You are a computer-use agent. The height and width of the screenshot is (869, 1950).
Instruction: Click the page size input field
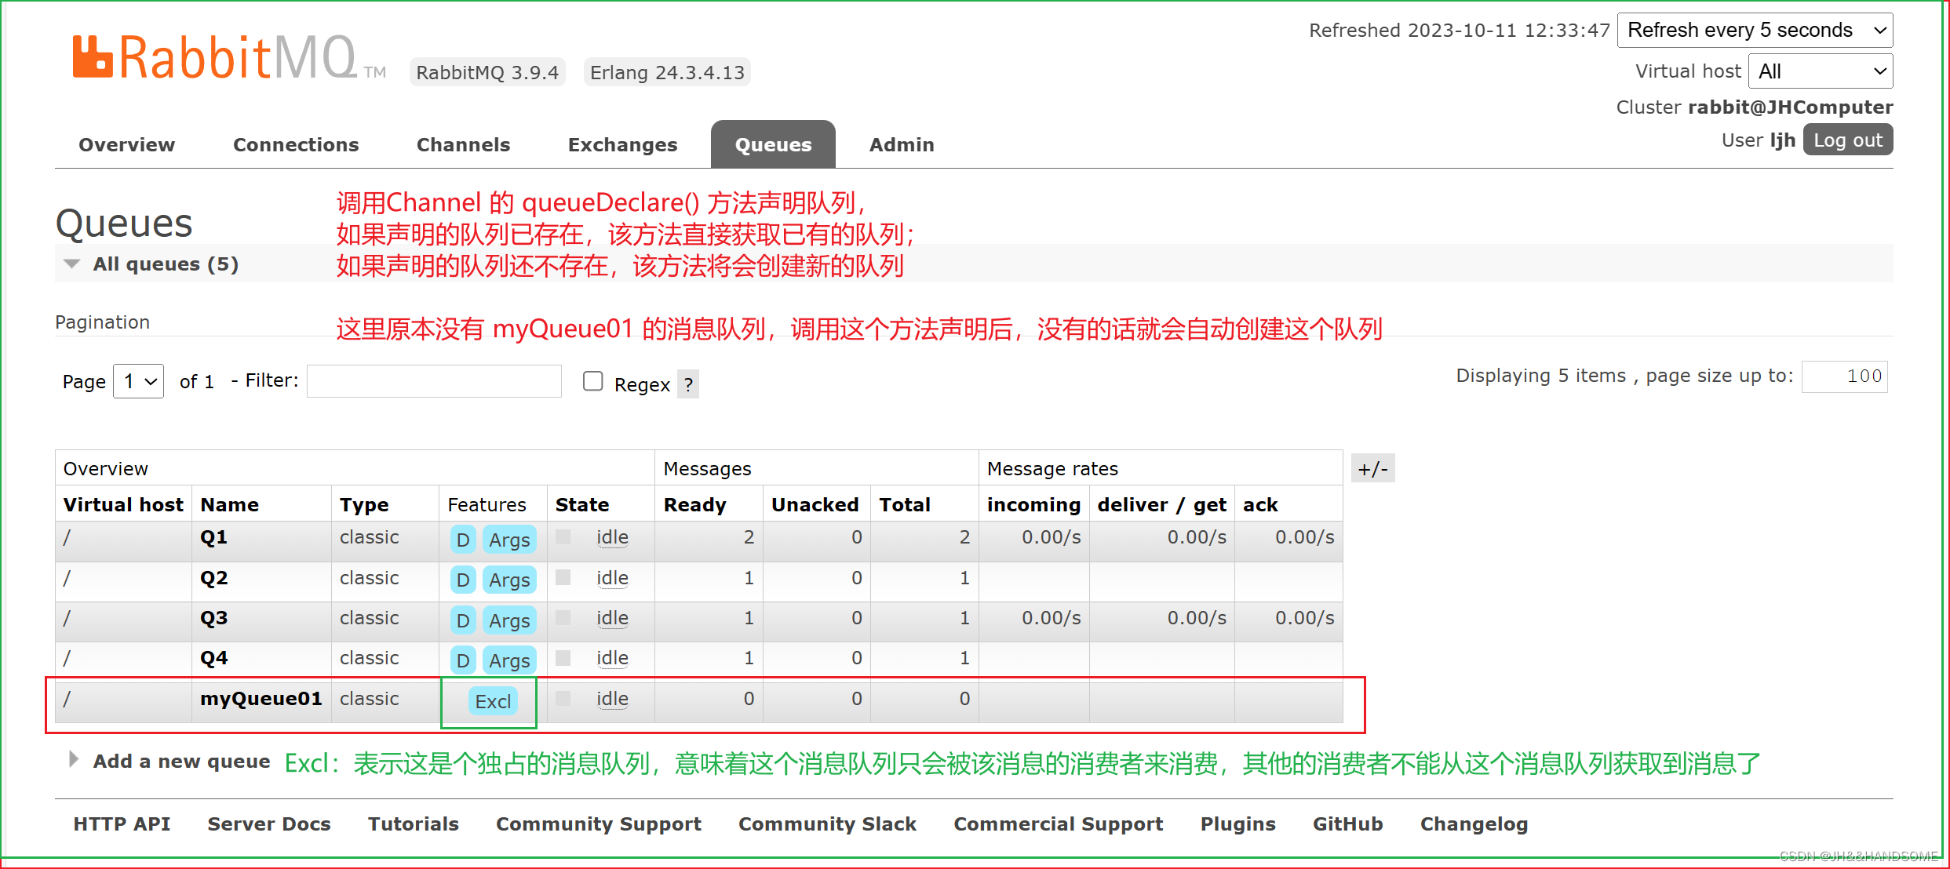pos(1845,376)
